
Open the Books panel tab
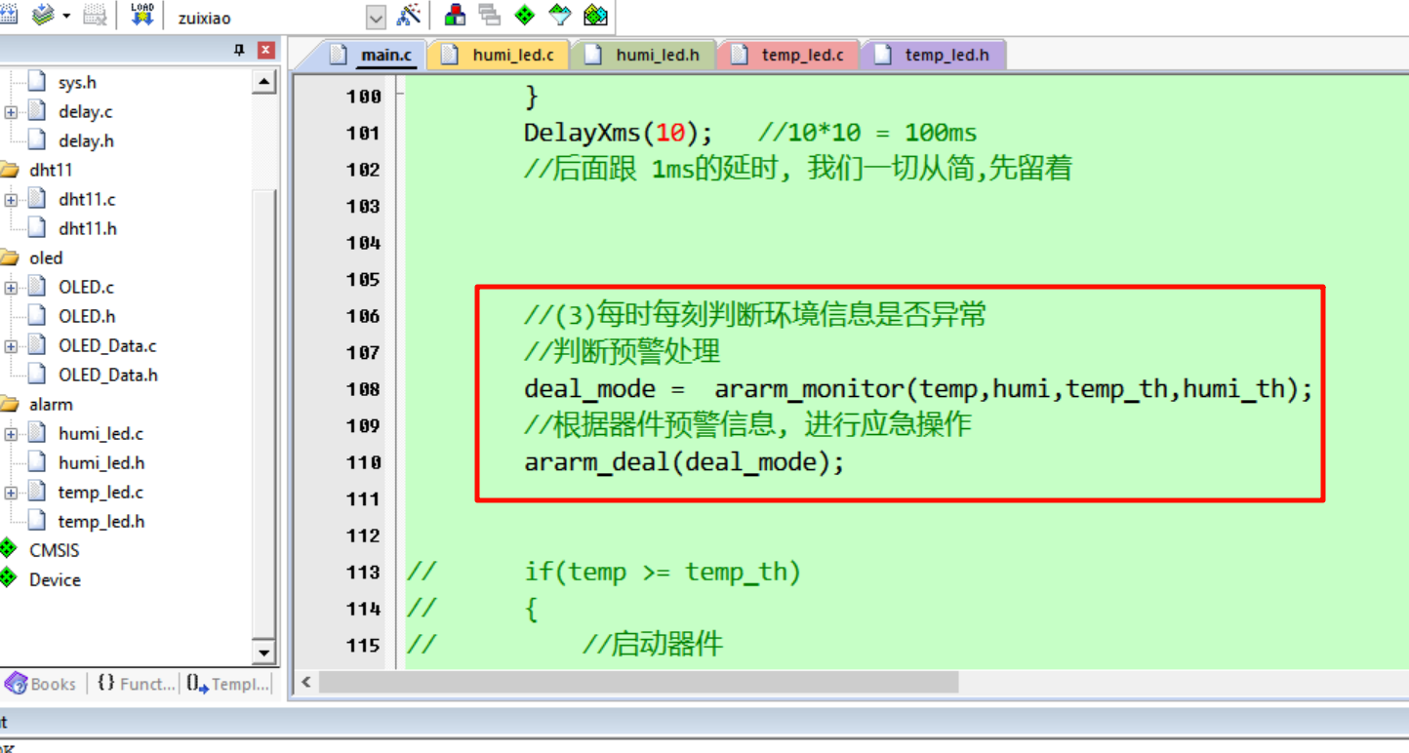point(41,684)
